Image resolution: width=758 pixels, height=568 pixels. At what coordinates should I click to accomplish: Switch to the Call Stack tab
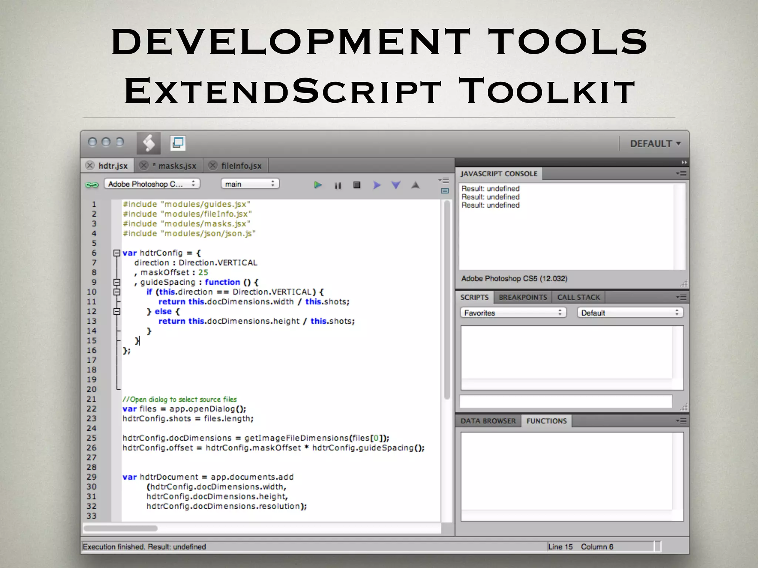coord(578,297)
